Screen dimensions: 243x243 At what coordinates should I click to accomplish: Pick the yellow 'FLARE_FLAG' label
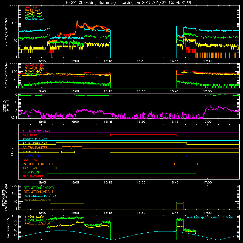point(32,152)
